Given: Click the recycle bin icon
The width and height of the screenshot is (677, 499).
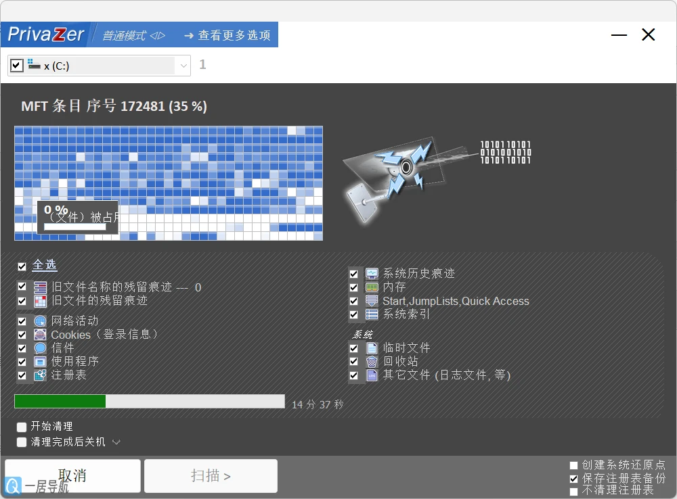Looking at the screenshot, I should tap(372, 362).
